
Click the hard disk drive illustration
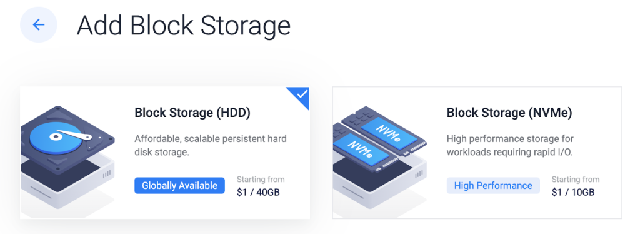[x=67, y=140]
